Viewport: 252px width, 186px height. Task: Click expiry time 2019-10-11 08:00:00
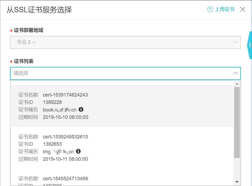point(65,159)
